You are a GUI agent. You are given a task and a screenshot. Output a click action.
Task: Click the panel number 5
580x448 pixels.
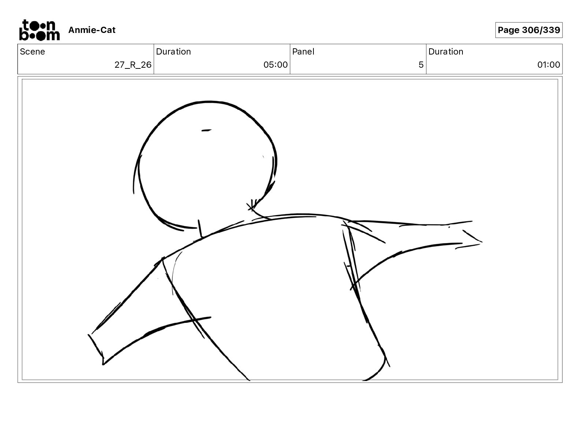click(421, 65)
